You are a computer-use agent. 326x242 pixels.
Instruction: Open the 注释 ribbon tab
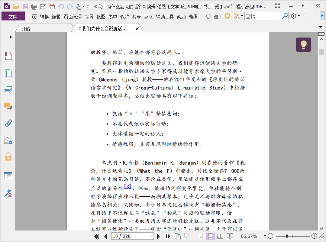pos(89,17)
